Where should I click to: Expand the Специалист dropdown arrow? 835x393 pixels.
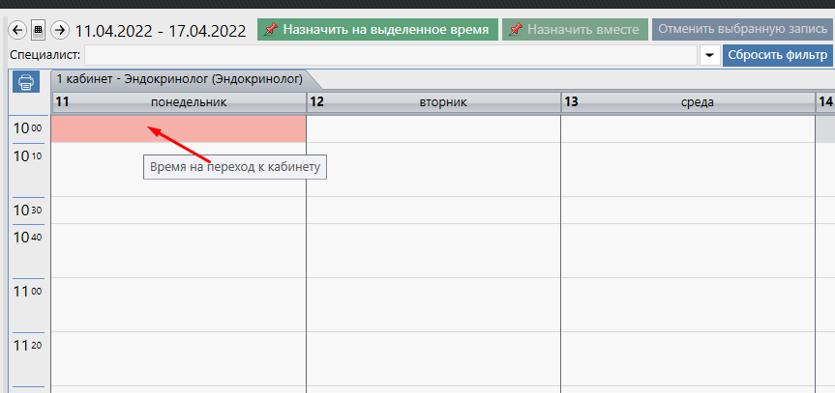pos(709,55)
